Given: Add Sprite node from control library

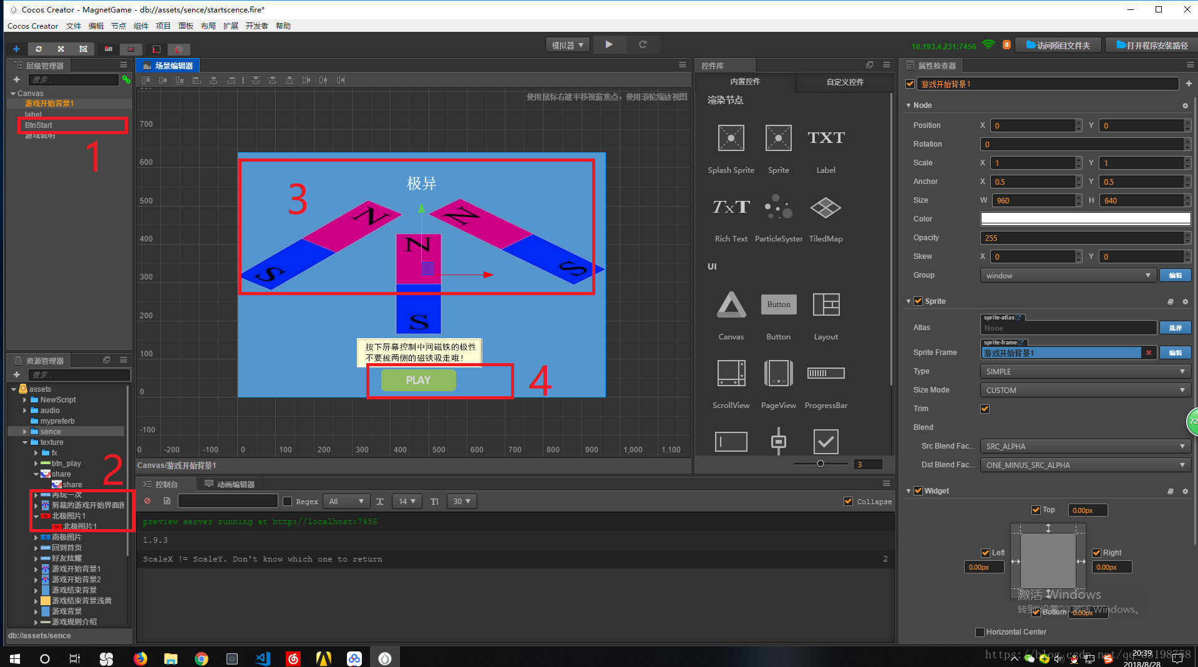Looking at the screenshot, I should click(778, 138).
